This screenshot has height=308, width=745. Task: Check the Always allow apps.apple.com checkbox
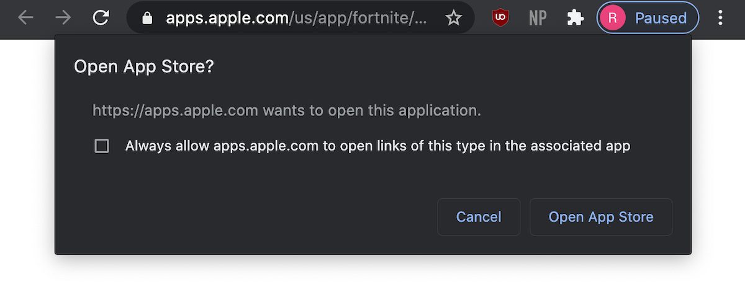click(102, 146)
